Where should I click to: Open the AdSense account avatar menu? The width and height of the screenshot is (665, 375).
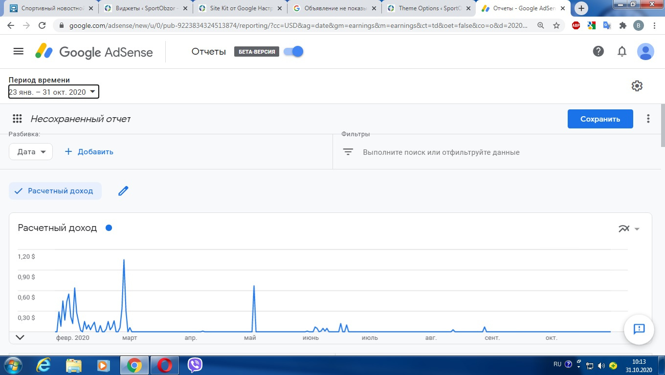(645, 51)
